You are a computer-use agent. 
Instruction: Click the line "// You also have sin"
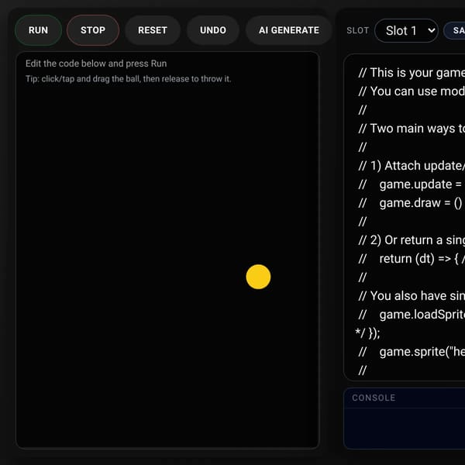pos(412,296)
